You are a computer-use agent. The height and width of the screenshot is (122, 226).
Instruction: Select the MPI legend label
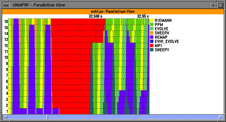point(158,46)
